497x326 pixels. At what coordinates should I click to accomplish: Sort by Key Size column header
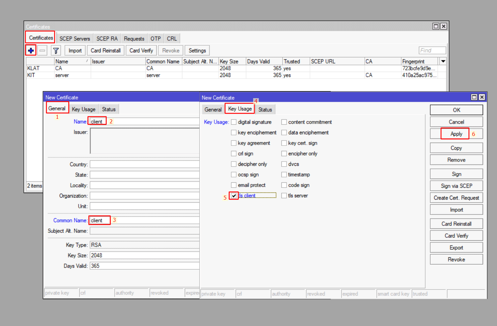point(232,61)
